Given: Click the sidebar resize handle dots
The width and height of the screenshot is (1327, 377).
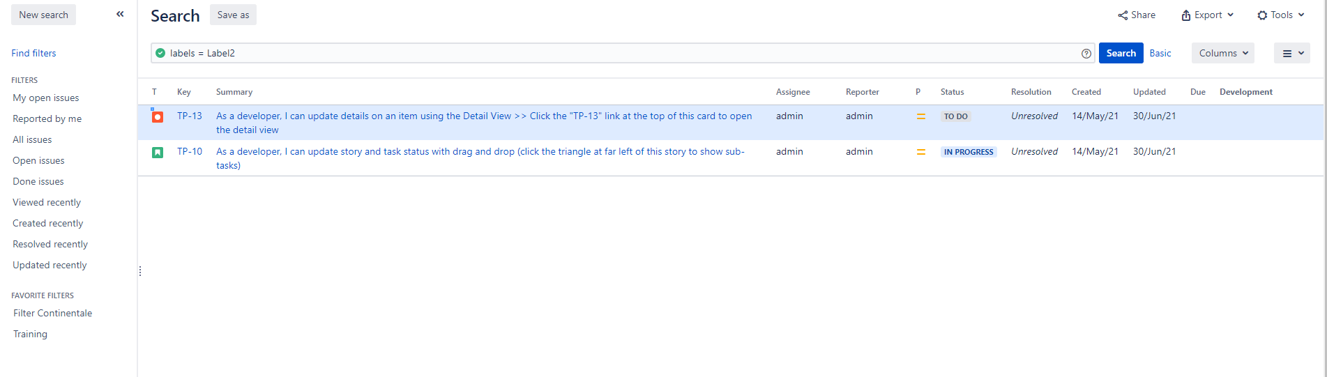Looking at the screenshot, I should click(x=140, y=271).
